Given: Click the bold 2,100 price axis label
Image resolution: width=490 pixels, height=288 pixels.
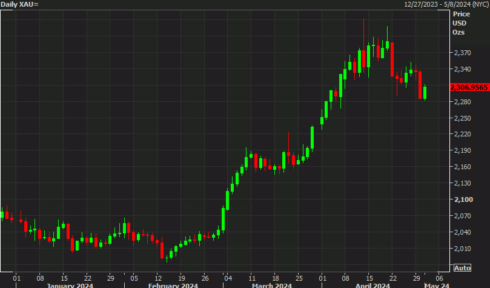Looking at the screenshot, I should click(x=463, y=199).
